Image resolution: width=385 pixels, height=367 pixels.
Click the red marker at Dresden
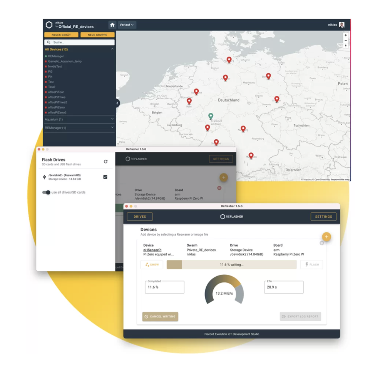point(277,99)
